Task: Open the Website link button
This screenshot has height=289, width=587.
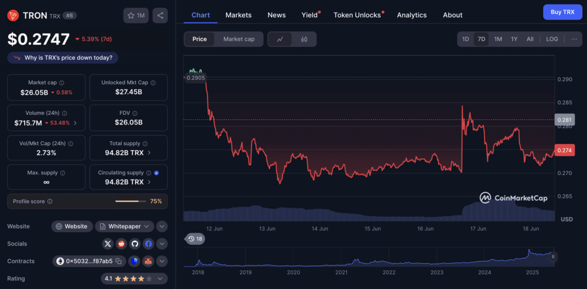Action: pos(72,226)
